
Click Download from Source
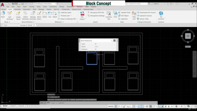147,12
